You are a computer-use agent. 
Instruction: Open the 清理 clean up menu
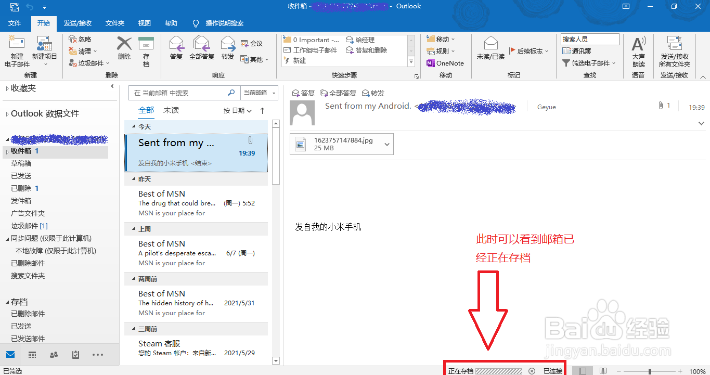click(x=83, y=51)
